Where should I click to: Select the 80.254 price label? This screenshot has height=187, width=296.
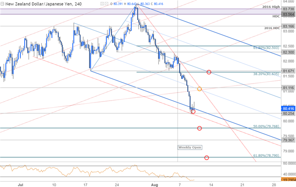point(288,113)
